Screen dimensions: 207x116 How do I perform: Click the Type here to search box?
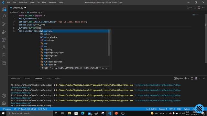pos(30,113)
